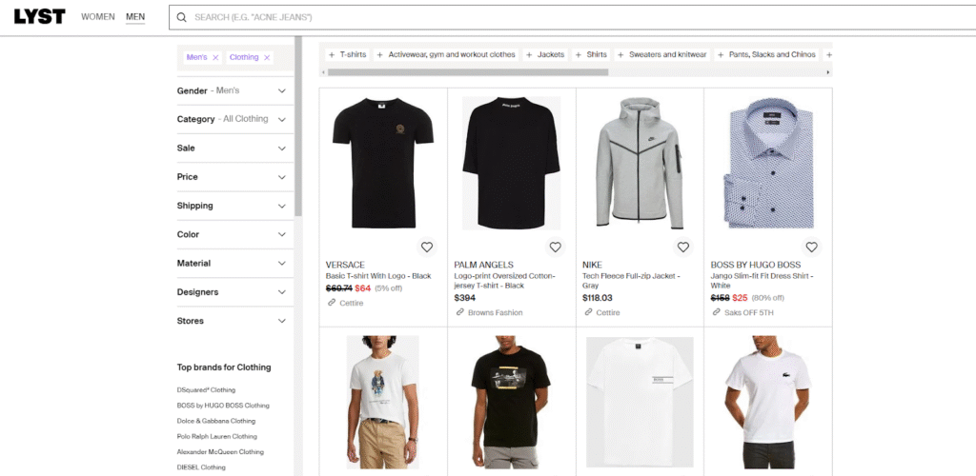Viewport: 976px width, 476px height.
Task: Click the $118.03 price
Action: tap(598, 298)
